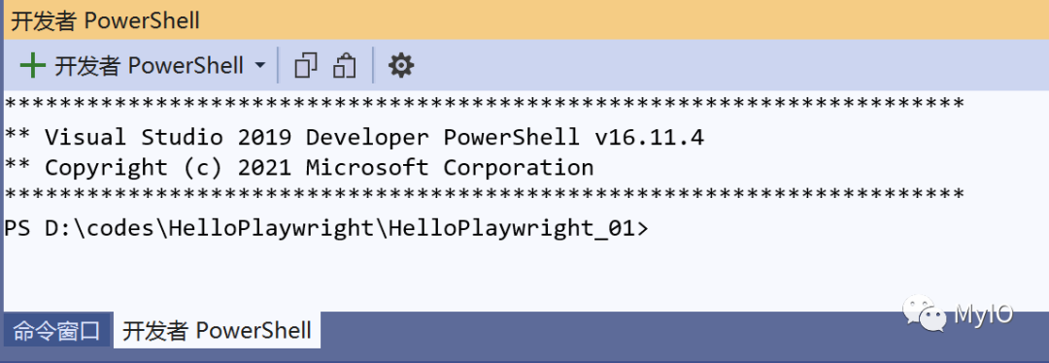Click the Microsoft Corporation text

(x=450, y=167)
